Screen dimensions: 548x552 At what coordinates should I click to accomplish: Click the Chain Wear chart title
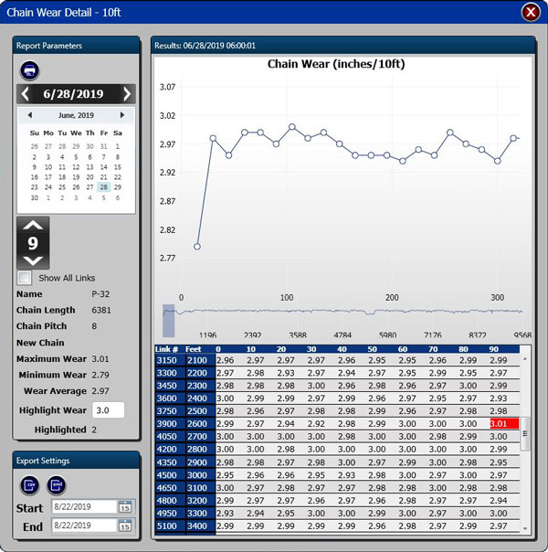(x=336, y=64)
